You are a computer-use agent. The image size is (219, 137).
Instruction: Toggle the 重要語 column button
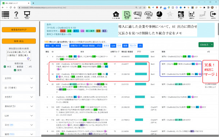(x=106, y=46)
